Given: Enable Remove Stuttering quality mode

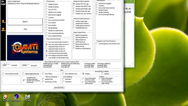Looking at the screenshot, I should tap(43, 79).
